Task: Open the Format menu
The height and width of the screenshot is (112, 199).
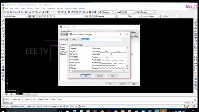Action: (30, 8)
